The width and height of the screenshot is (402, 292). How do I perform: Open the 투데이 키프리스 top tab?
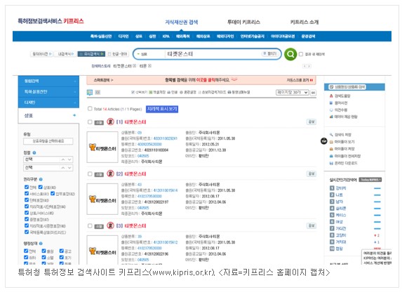click(244, 22)
